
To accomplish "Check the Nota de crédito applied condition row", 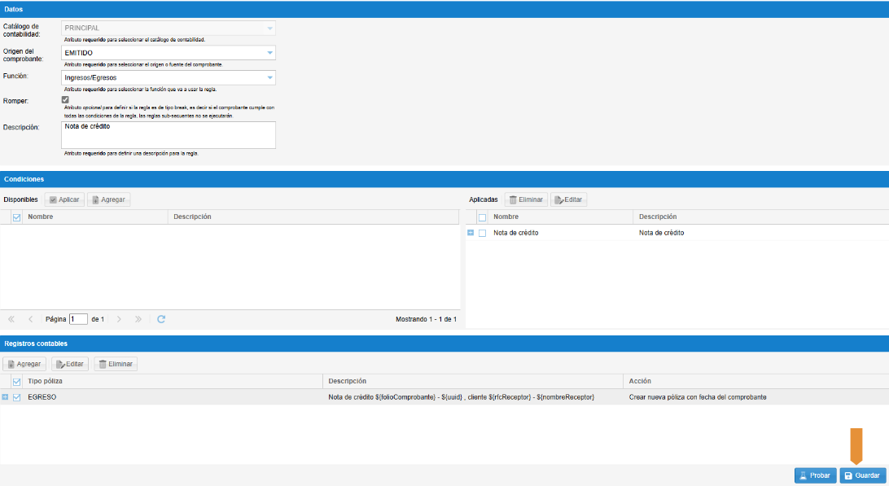I will coord(482,233).
